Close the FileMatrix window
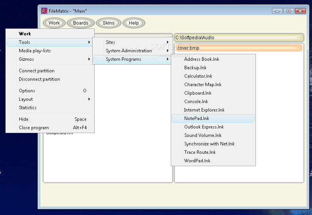This screenshot has width=312, height=215. 300,11
